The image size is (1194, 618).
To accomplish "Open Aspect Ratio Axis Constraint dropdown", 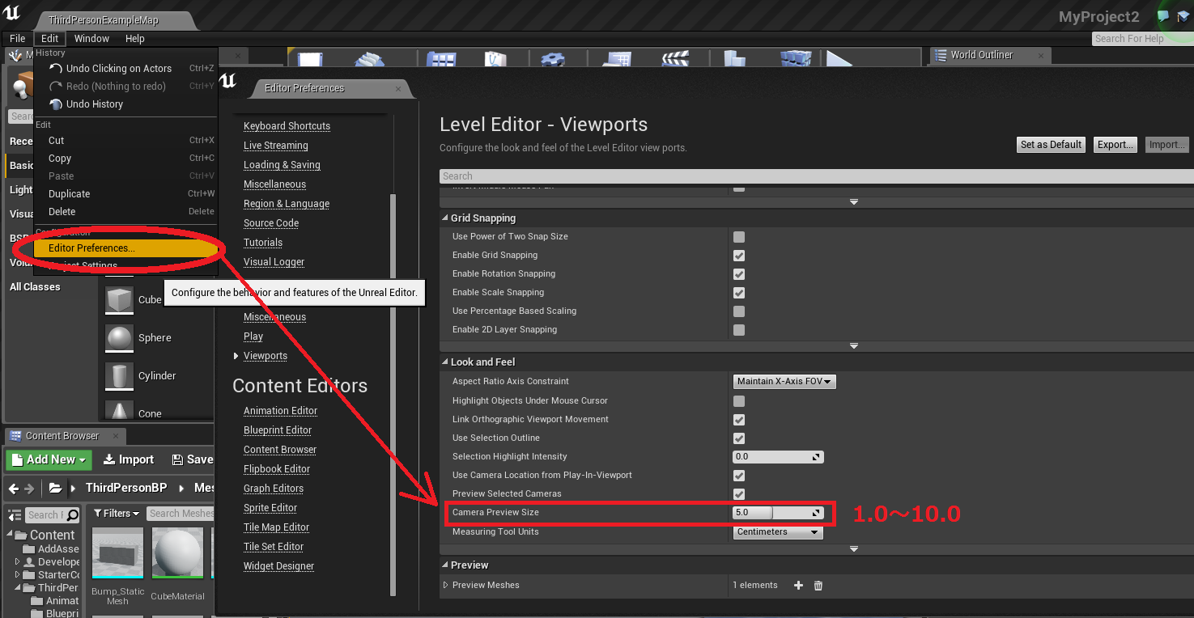I will click(x=784, y=382).
